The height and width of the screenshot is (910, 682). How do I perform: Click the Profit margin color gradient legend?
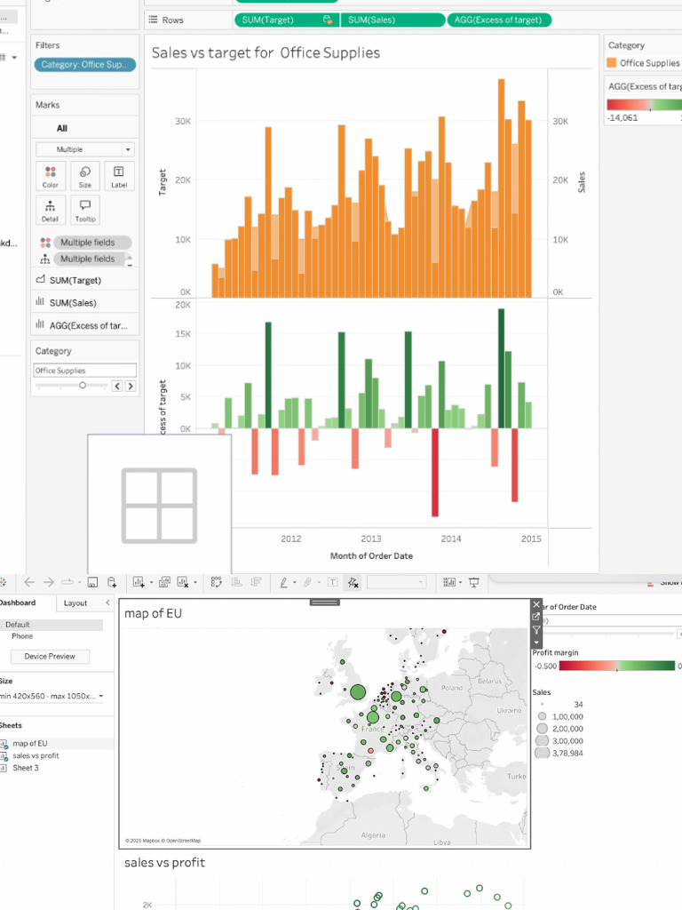[x=617, y=666]
